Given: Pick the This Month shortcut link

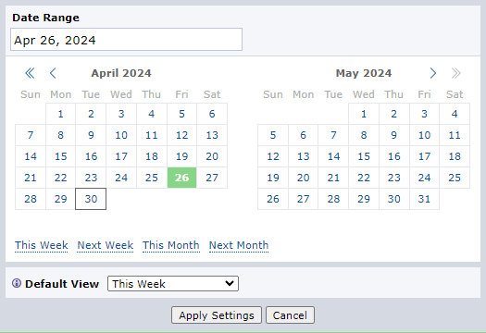Looking at the screenshot, I should (170, 245).
